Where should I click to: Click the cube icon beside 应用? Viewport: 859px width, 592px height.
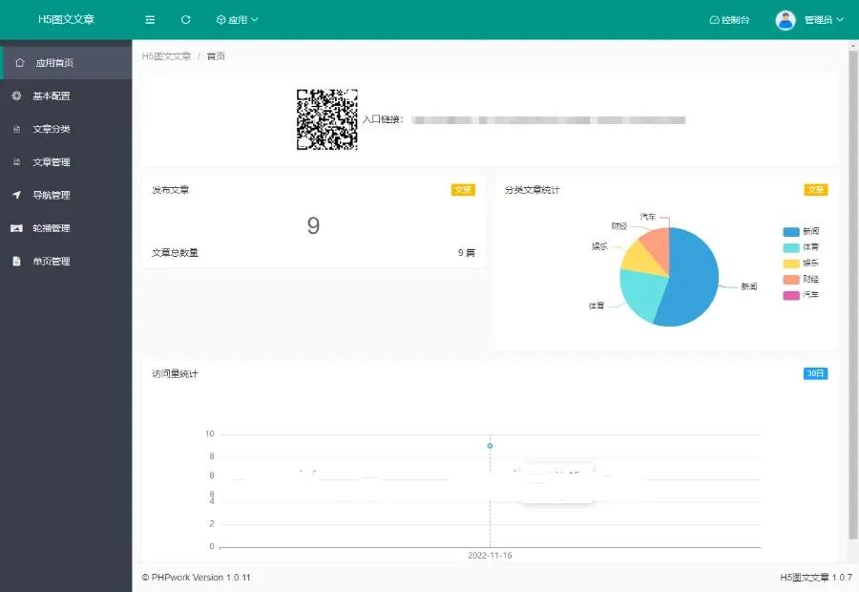[220, 20]
